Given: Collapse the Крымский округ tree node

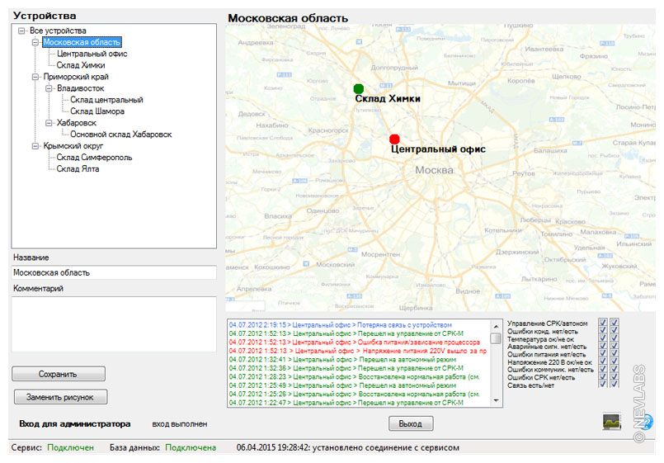Looking at the screenshot, I should 35,146.
